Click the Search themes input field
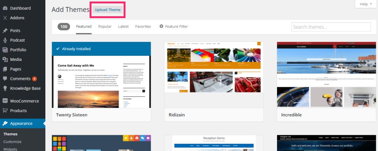The width and height of the screenshot is (378, 151). click(331, 27)
